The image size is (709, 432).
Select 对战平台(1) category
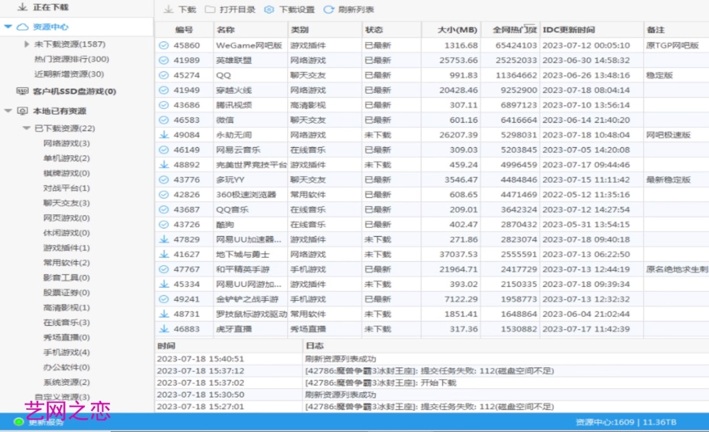(x=66, y=188)
